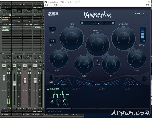The width and height of the screenshot is (152, 118).
Task: Click the Dry/Wet level meter
Action: (143, 35)
